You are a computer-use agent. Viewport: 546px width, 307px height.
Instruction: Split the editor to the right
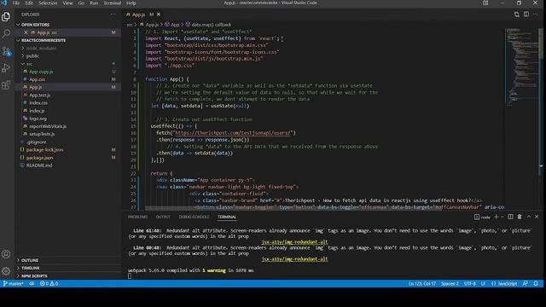tap(526, 14)
